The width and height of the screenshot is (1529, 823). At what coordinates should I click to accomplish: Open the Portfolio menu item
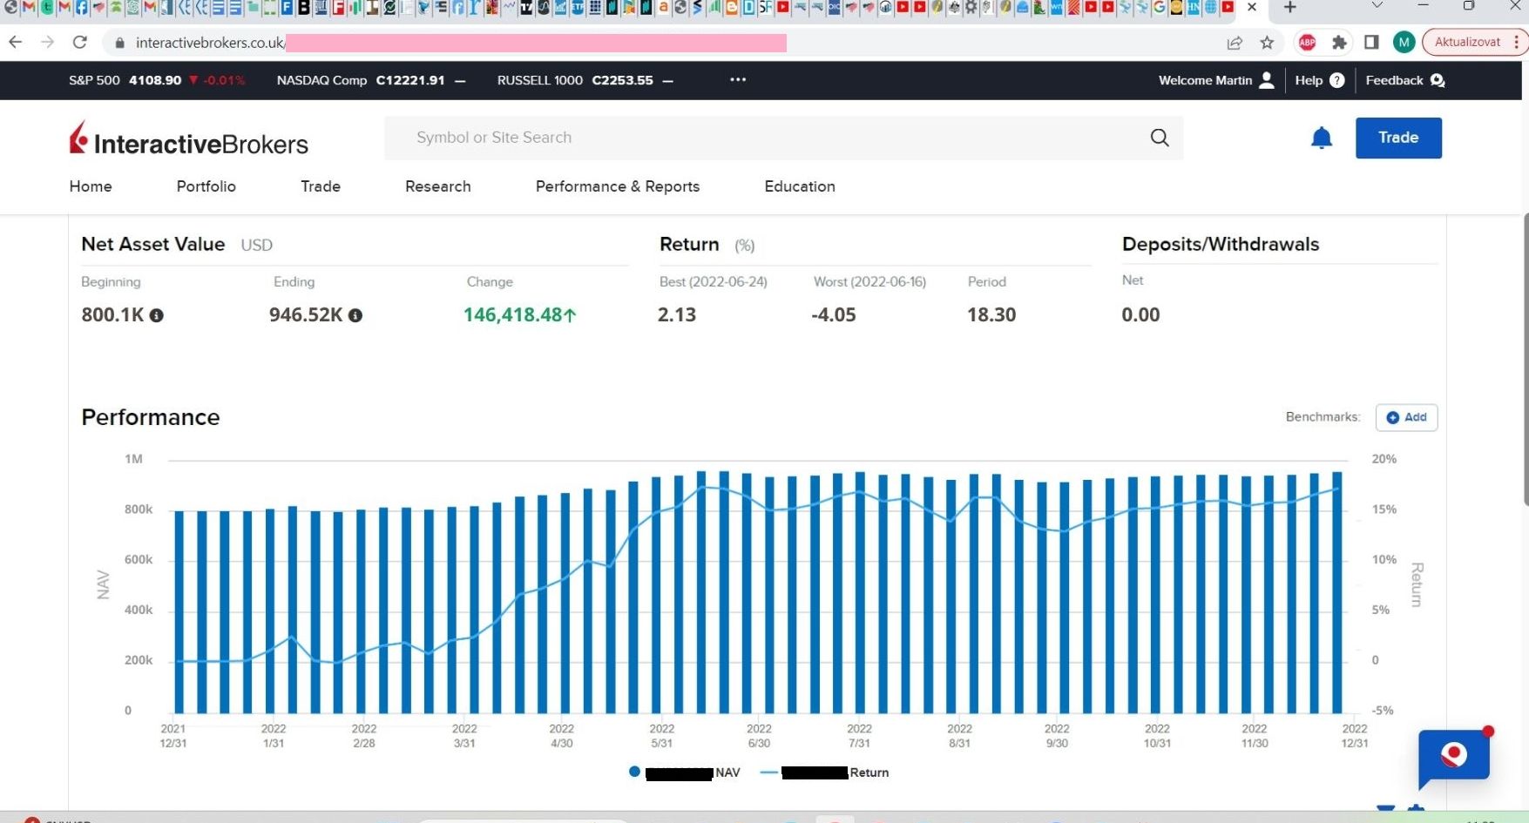point(206,186)
